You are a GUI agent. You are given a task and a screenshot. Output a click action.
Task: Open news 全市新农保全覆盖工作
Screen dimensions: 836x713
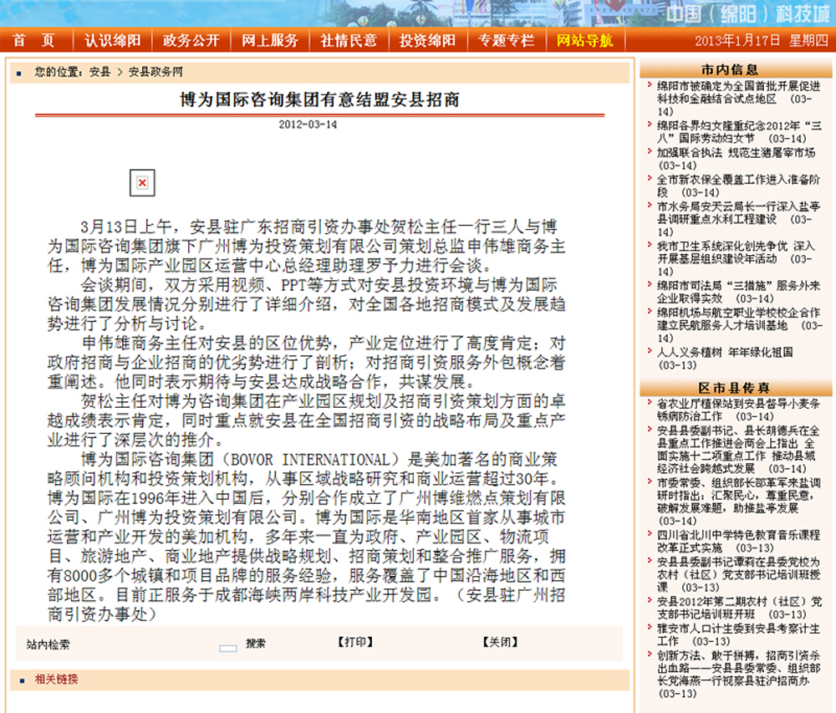pyautogui.click(x=738, y=186)
